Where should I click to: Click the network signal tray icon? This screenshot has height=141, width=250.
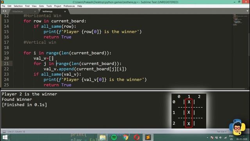tap(225, 137)
